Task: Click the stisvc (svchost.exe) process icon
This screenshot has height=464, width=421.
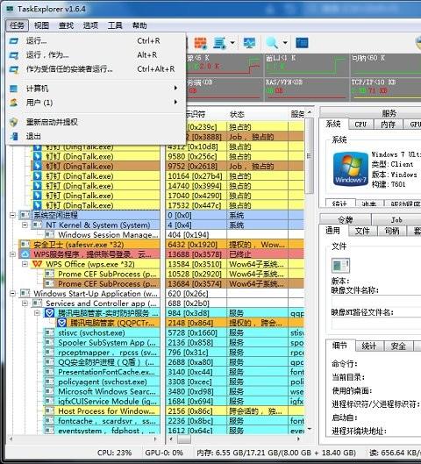Action: coord(49,332)
